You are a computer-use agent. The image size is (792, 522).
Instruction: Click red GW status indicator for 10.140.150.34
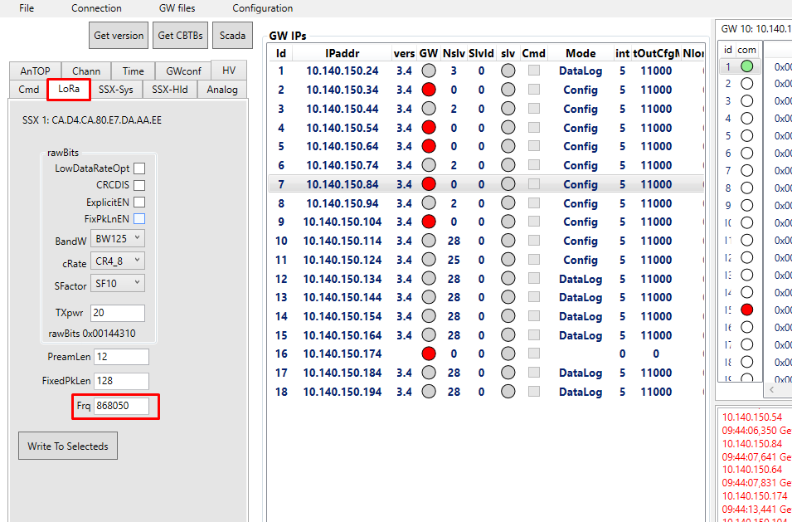point(429,90)
